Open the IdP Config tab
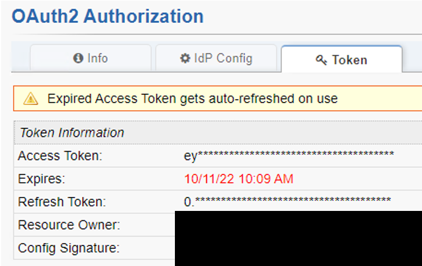The height and width of the screenshot is (266, 422). (216, 59)
